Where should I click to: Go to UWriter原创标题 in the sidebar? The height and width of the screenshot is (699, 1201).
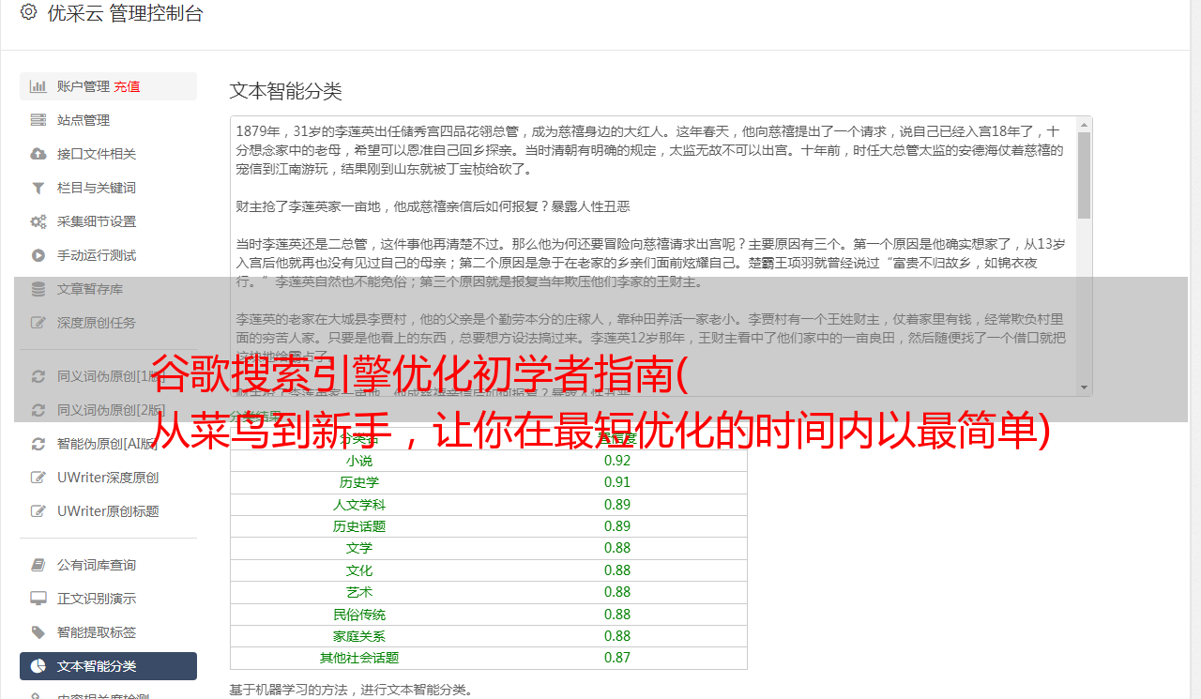pyautogui.click(x=108, y=511)
